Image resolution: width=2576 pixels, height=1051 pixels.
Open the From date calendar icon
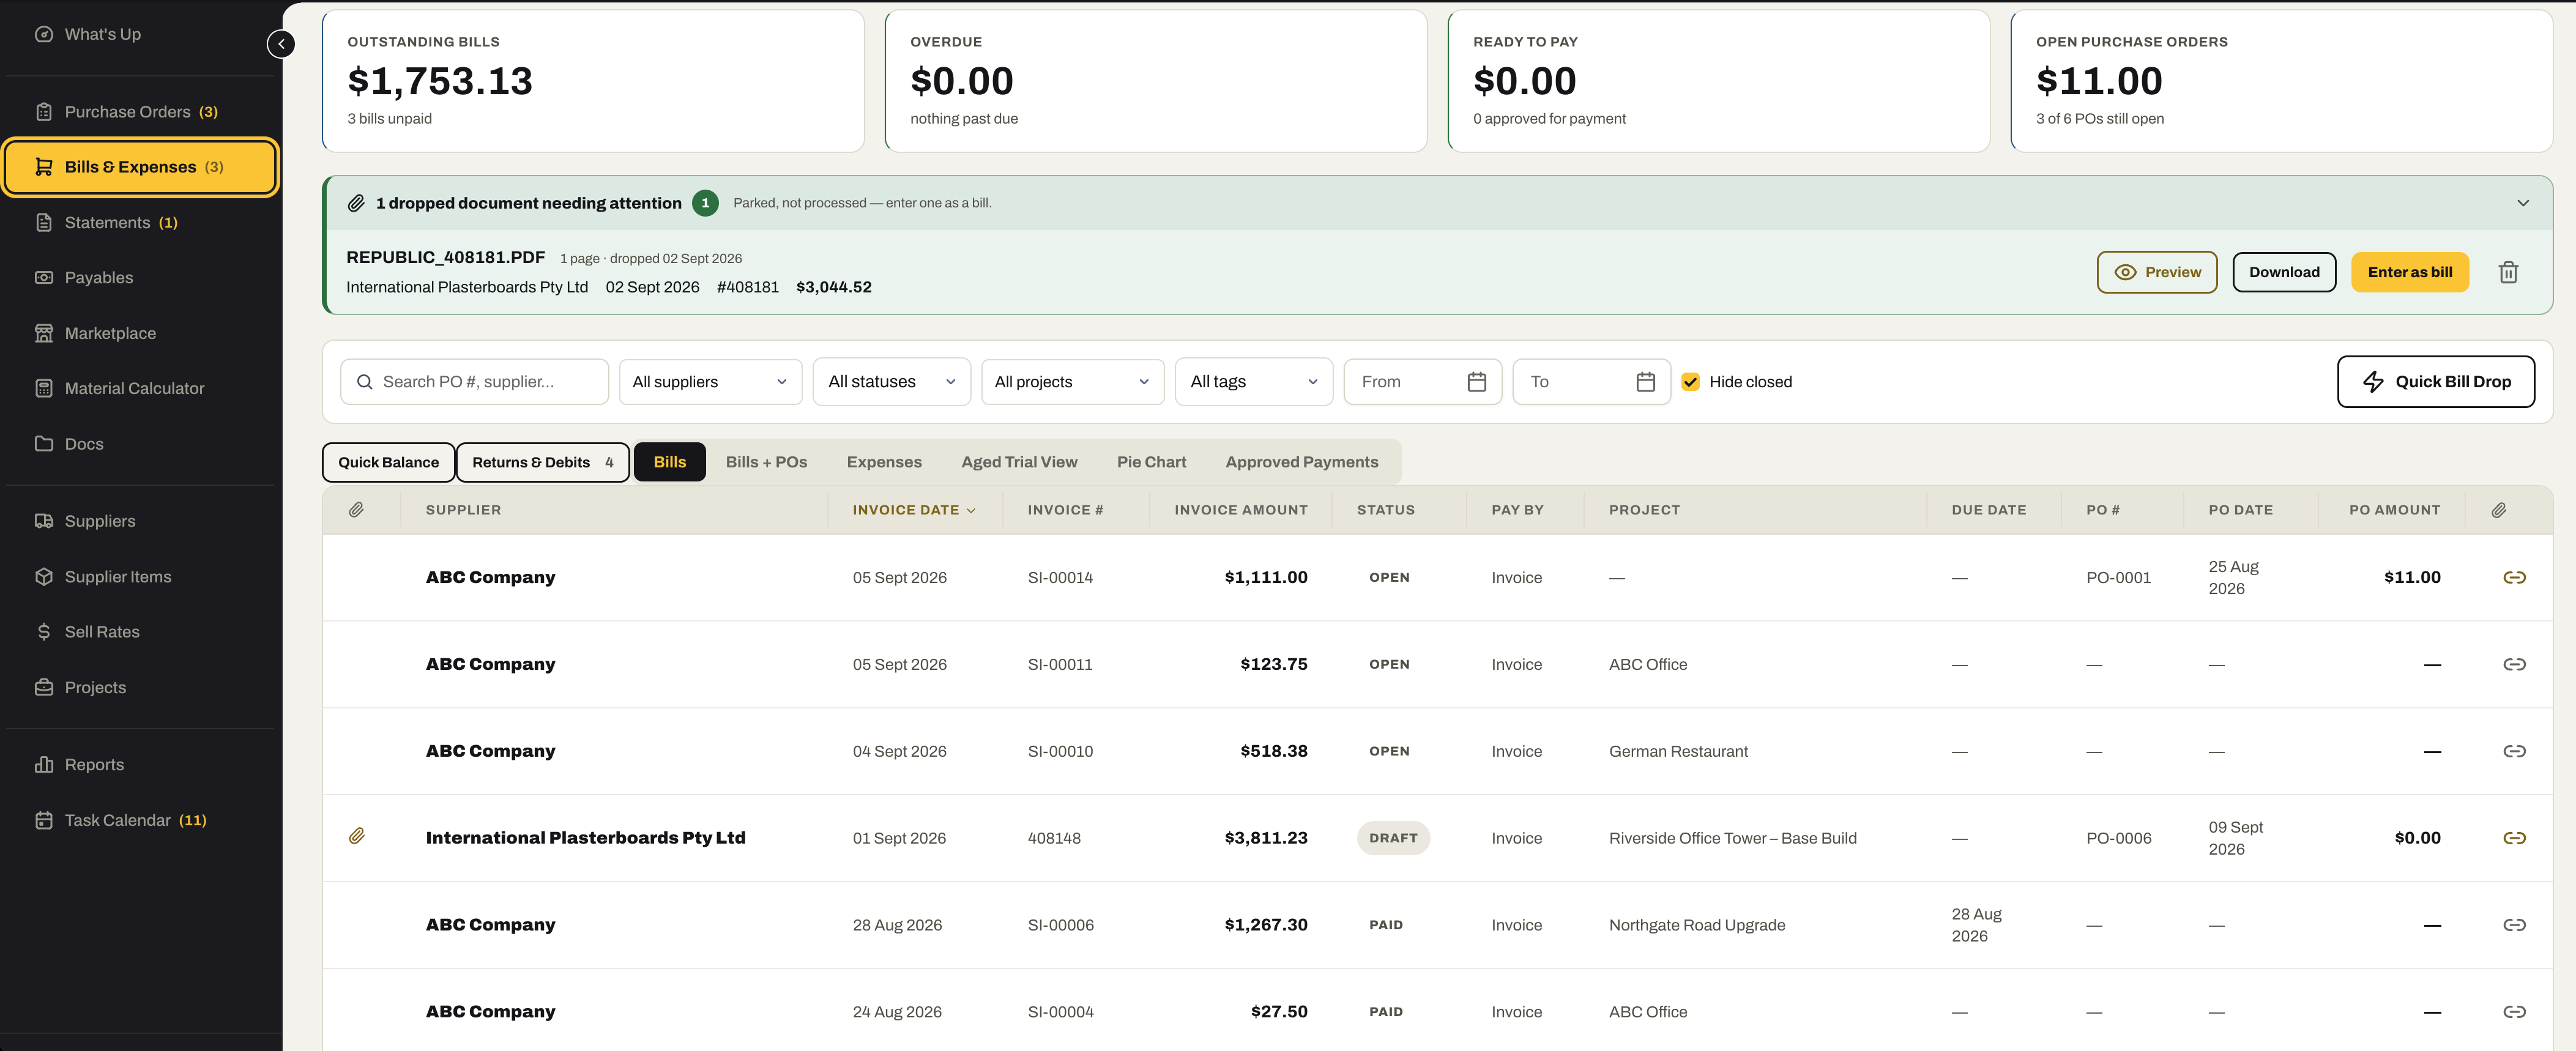[x=1477, y=382]
